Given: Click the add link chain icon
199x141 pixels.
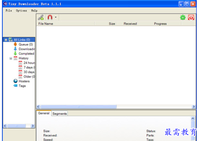Looking at the screenshot, I should pyautogui.click(x=41, y=17).
